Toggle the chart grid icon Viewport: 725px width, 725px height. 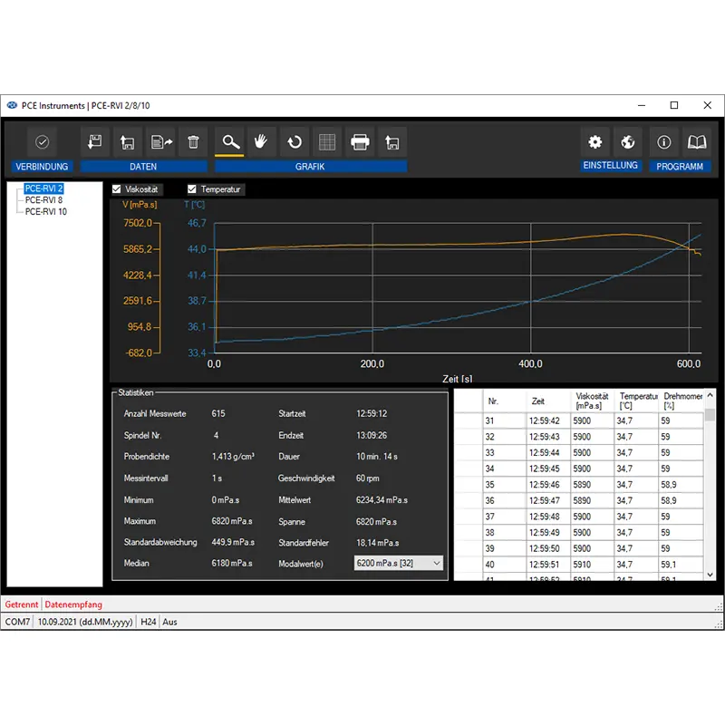(327, 141)
